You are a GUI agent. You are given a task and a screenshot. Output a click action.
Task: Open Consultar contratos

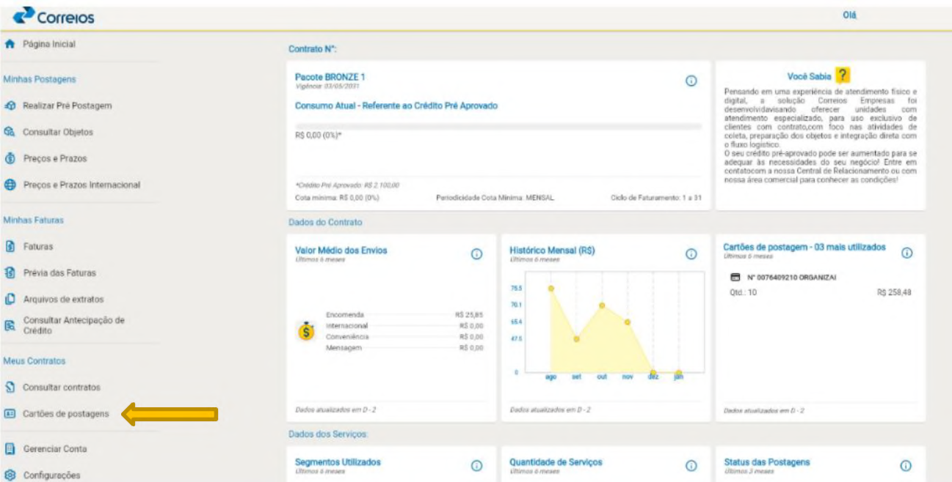(61, 388)
